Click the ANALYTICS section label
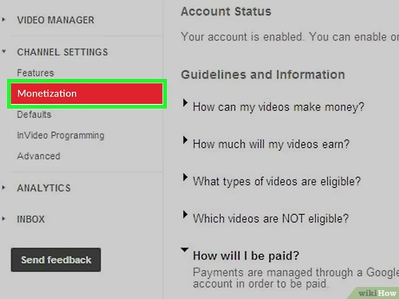 44,188
